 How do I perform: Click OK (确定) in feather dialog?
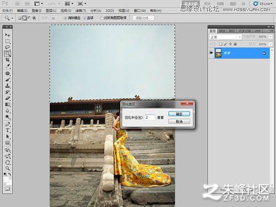point(179,114)
